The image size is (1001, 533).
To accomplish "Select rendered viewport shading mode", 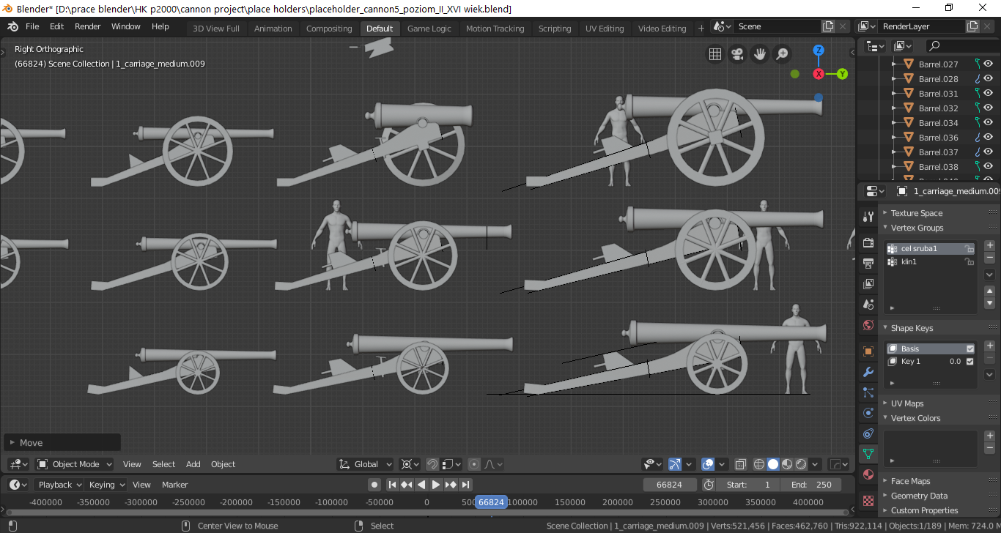I will point(801,464).
